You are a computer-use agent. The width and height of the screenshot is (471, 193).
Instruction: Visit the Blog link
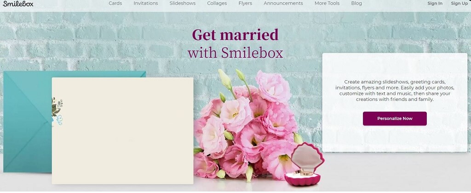(356, 3)
